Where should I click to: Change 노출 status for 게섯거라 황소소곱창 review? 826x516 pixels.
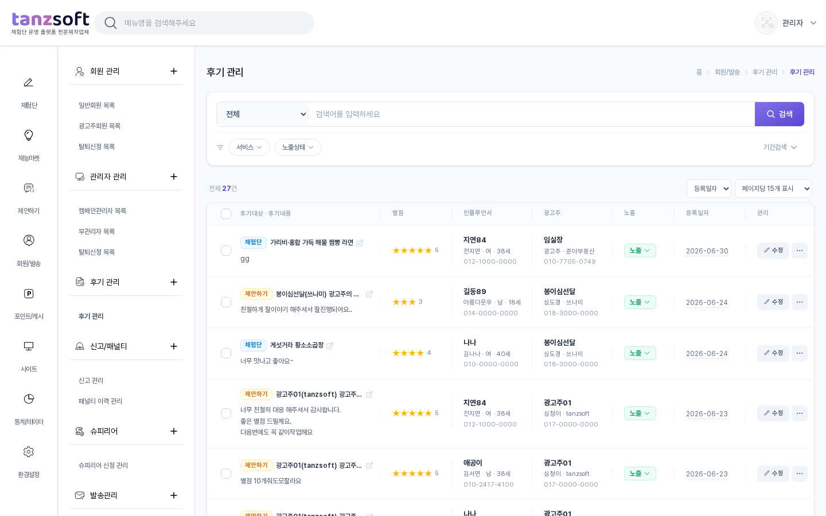(x=640, y=353)
